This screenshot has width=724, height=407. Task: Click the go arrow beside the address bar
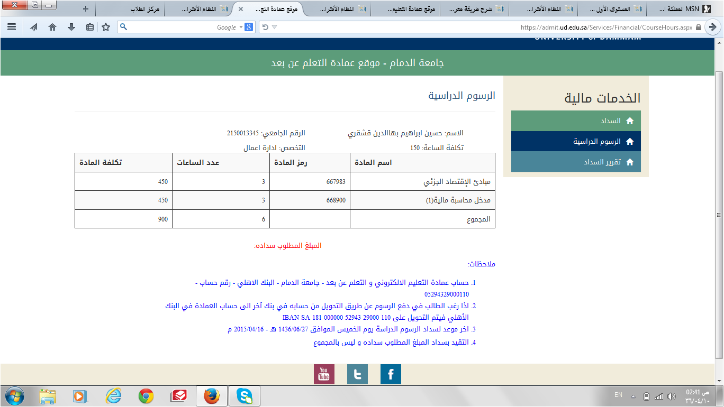point(712,27)
